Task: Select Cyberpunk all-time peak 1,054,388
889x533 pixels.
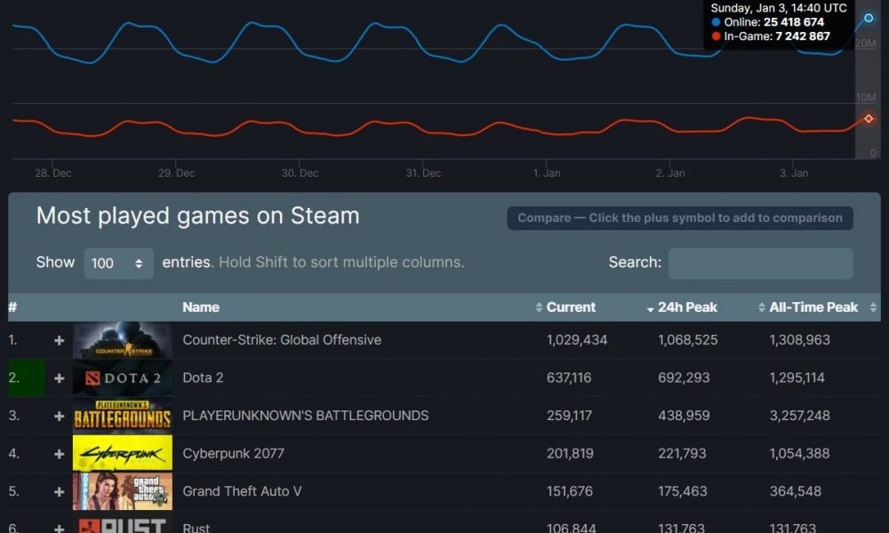Action: click(x=799, y=454)
